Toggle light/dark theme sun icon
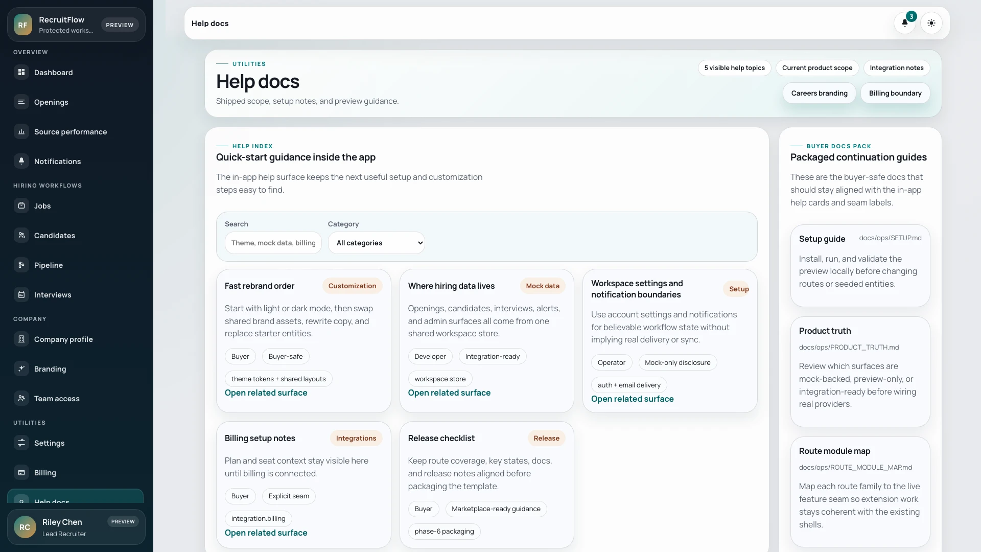This screenshot has height=552, width=981. (x=931, y=23)
